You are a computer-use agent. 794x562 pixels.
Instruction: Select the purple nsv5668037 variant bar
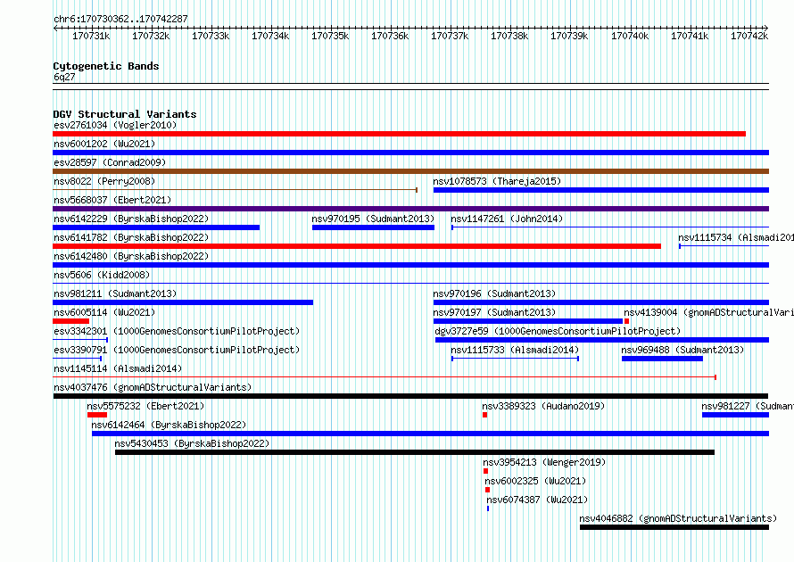click(x=410, y=209)
